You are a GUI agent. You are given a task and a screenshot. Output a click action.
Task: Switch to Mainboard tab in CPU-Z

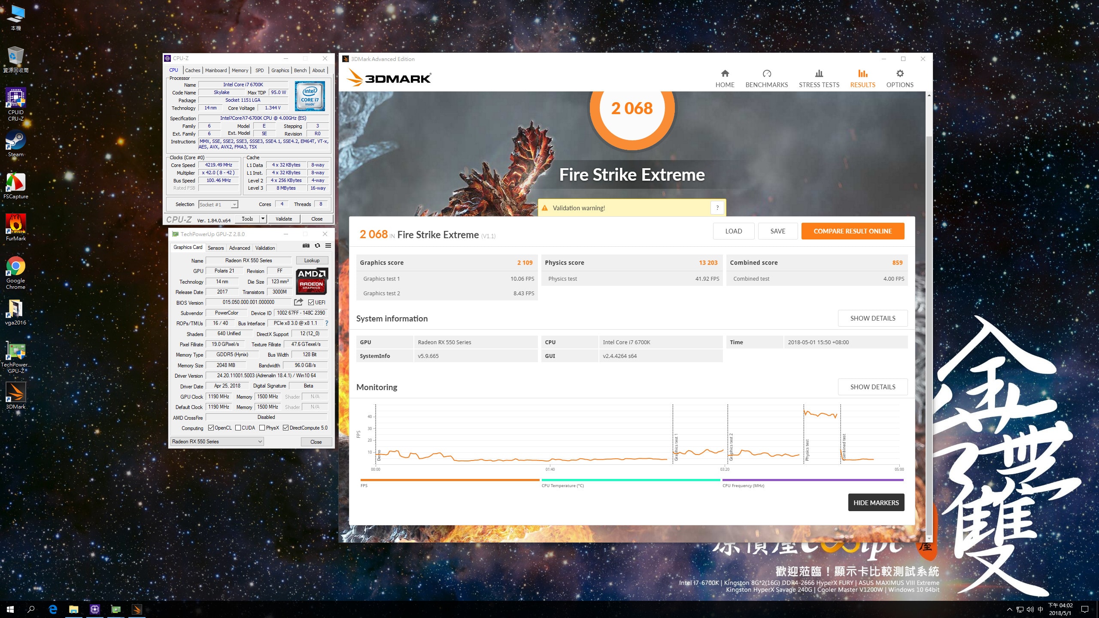pyautogui.click(x=216, y=70)
